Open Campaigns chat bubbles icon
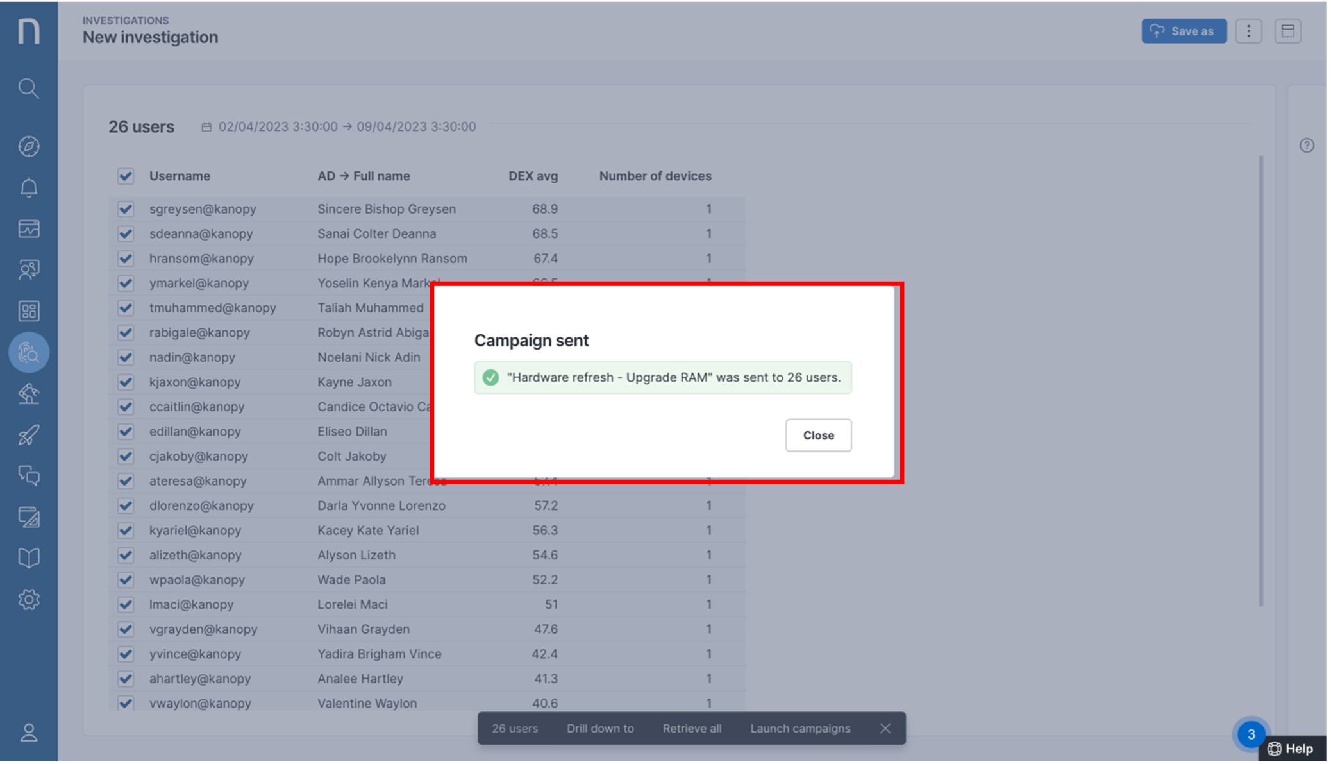1331x764 pixels. (28, 476)
